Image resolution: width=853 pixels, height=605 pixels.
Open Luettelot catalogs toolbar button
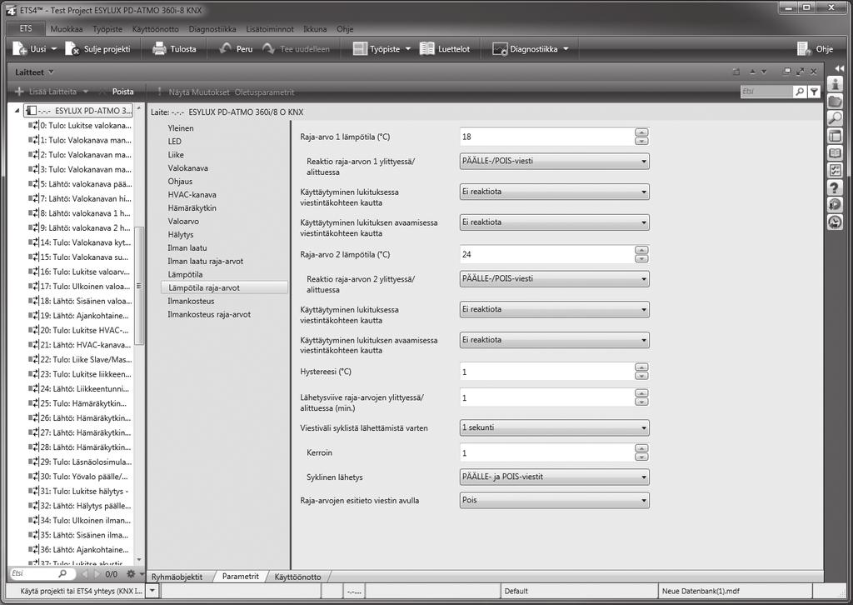445,49
